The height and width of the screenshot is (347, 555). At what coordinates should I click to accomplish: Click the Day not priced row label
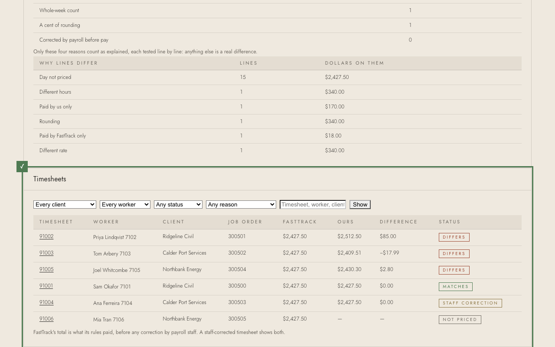[x=55, y=77]
